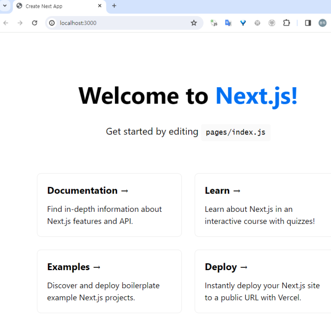The width and height of the screenshot is (331, 326).
Task: Open the JS extension icon
Action: 214,23
